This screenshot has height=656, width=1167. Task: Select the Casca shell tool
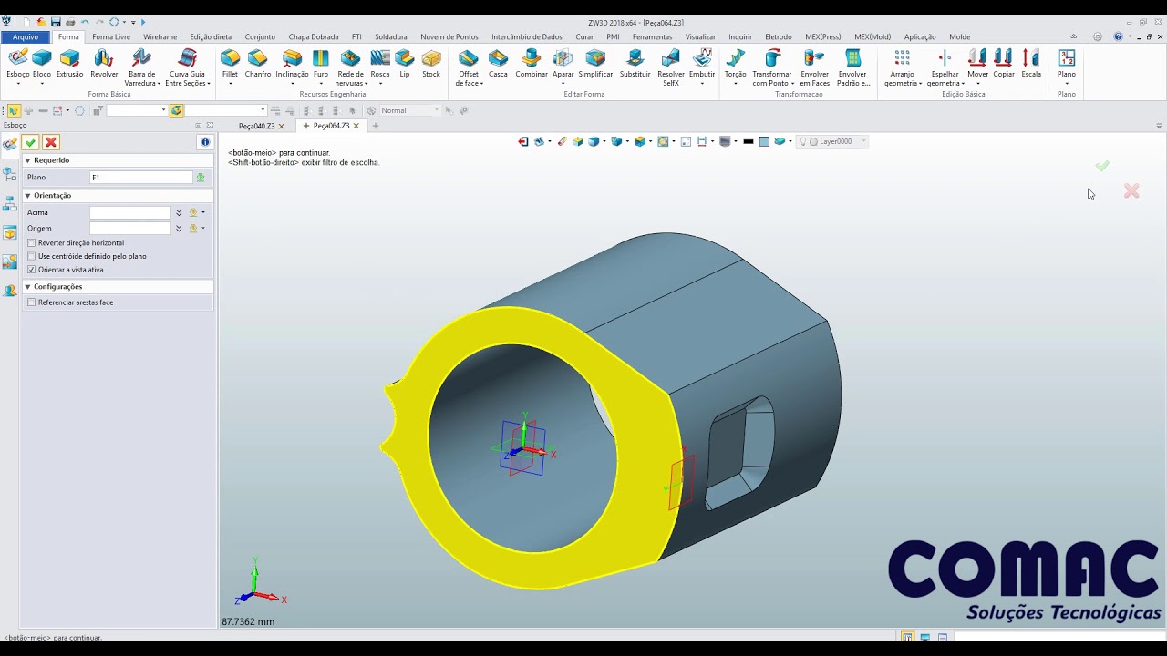click(x=498, y=62)
